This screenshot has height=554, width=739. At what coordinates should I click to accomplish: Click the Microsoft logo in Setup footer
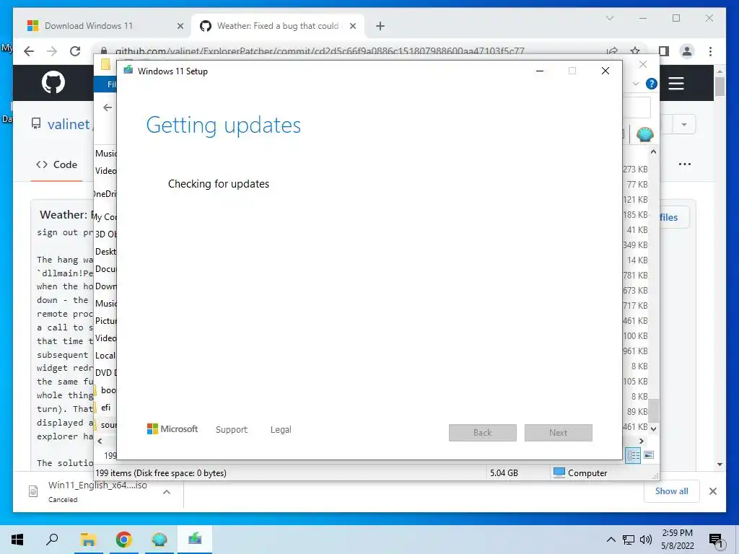(172, 429)
